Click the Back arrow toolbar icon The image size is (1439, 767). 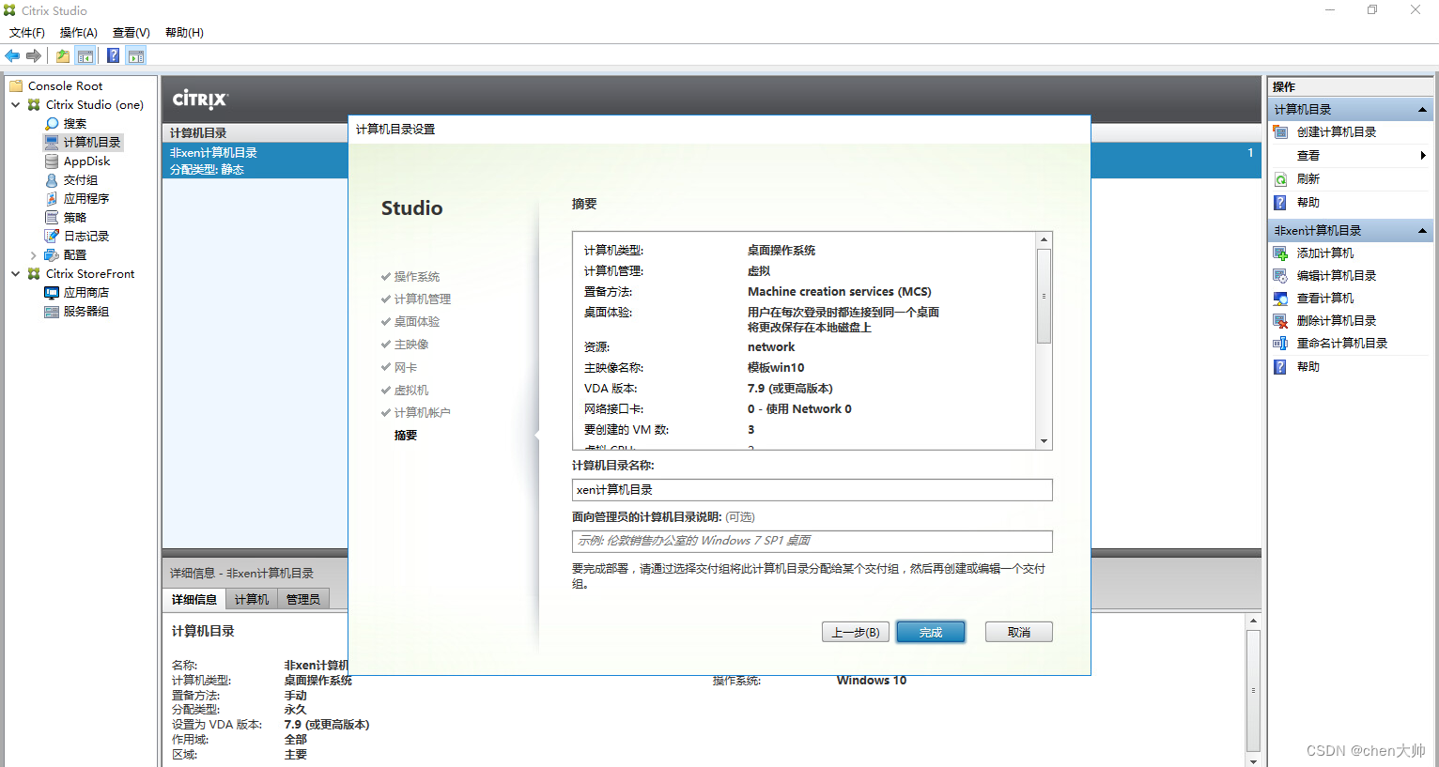pyautogui.click(x=12, y=56)
